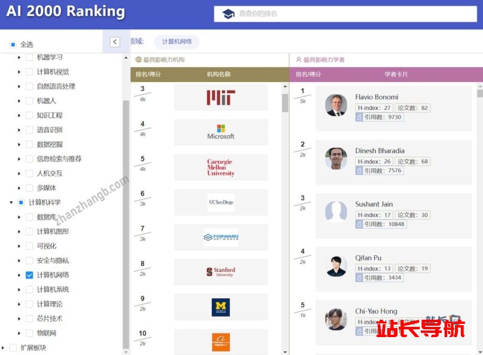View Dinesh Bharadia's profile photo
This screenshot has height=355, width=483.
336,158
